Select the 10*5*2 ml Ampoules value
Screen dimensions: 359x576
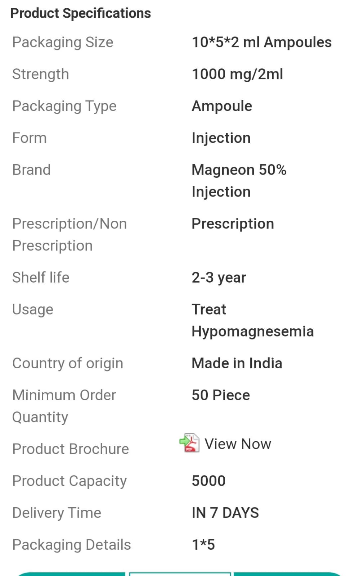[261, 42]
